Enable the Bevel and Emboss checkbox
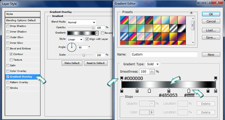 point(8,49)
